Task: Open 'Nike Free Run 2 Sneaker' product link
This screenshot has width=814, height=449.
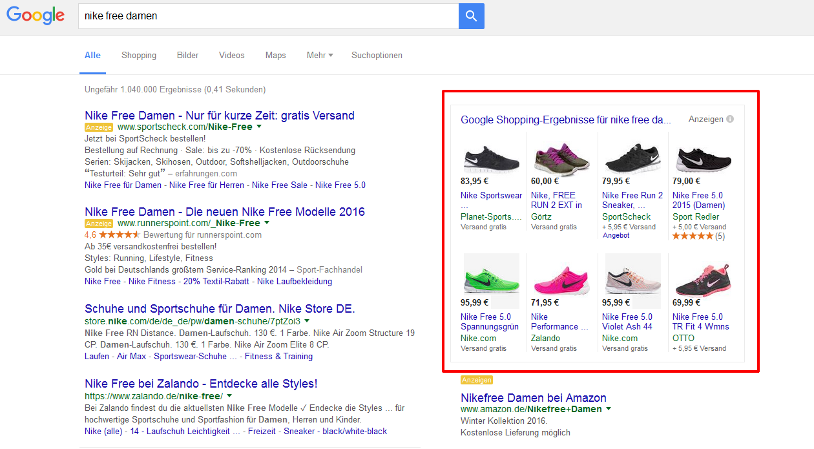Action: pos(632,200)
